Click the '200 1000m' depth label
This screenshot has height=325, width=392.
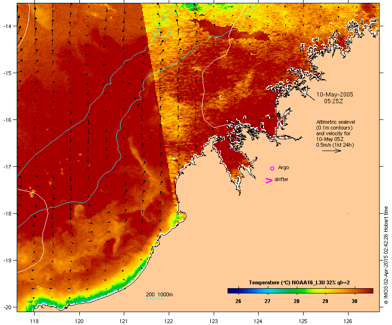[159, 294]
